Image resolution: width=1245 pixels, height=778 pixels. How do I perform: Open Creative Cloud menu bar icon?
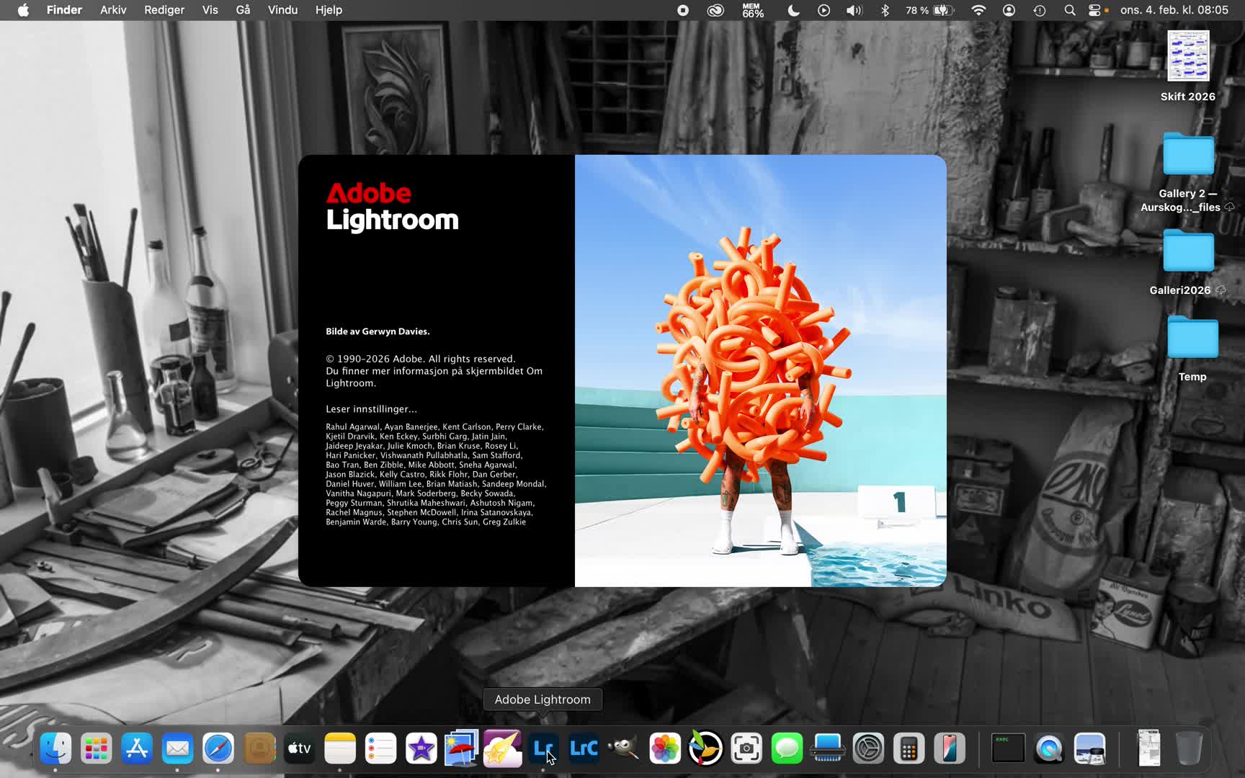tap(715, 10)
